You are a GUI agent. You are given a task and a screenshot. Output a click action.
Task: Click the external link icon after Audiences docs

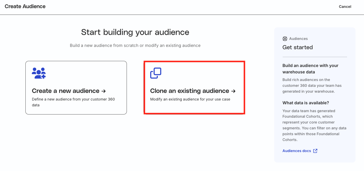315,151
